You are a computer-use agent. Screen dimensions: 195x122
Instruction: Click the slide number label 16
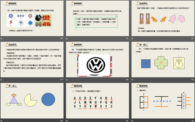[x=62, y=121]
